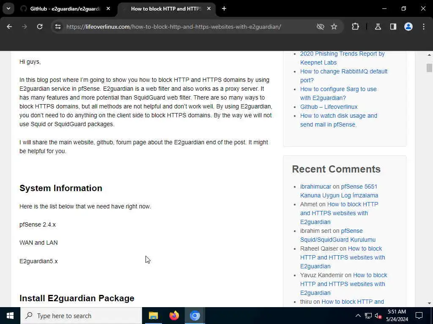Open Github – Lifeoverlinux link
Image resolution: width=433 pixels, height=324 pixels.
(329, 107)
